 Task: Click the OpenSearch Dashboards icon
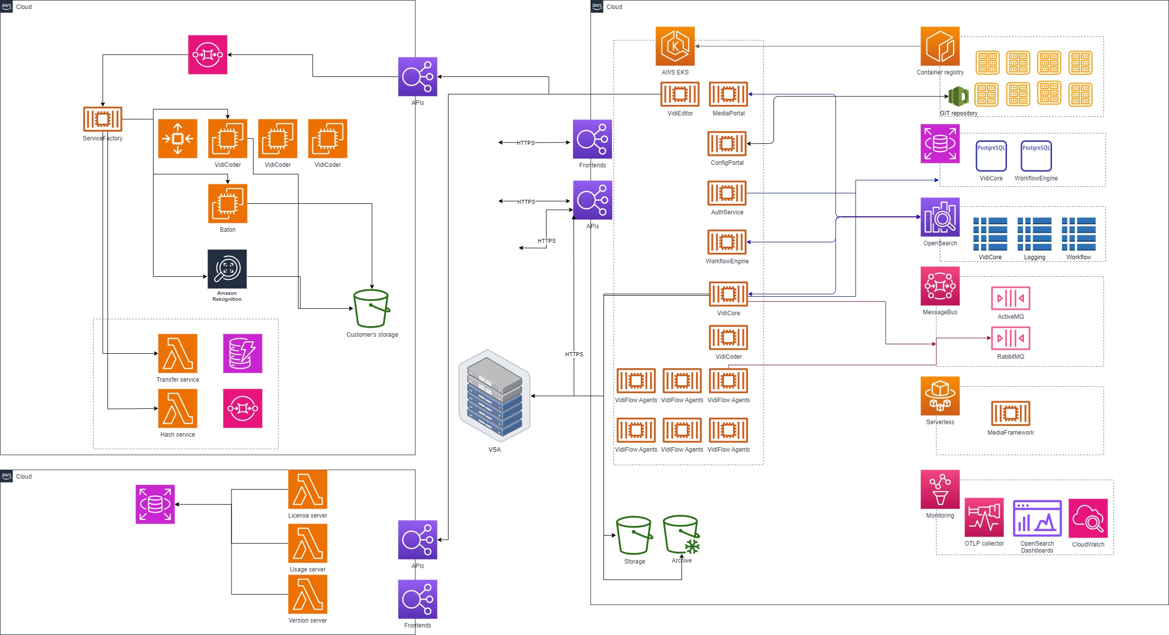tap(1037, 518)
